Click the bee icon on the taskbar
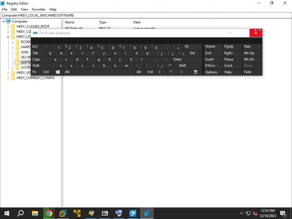This screenshot has height=219, width=292. click(x=91, y=213)
